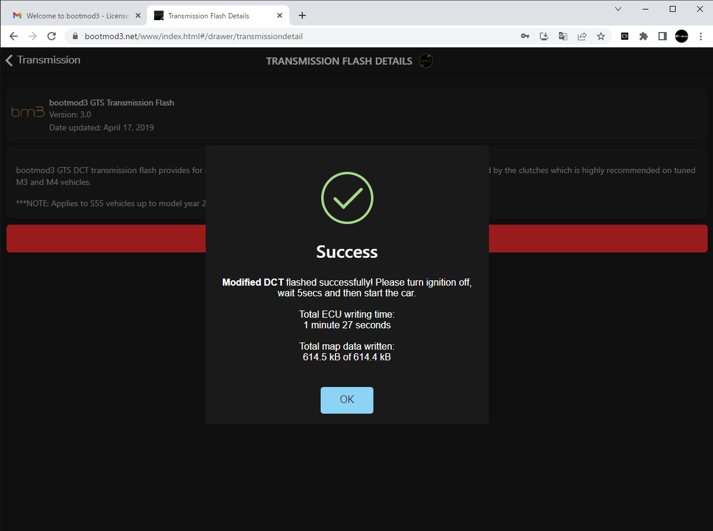Click the bm3 logo in page header
713x531 pixels.
[426, 60]
